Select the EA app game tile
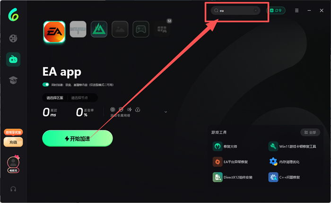This screenshot has width=331, height=203. [54, 32]
